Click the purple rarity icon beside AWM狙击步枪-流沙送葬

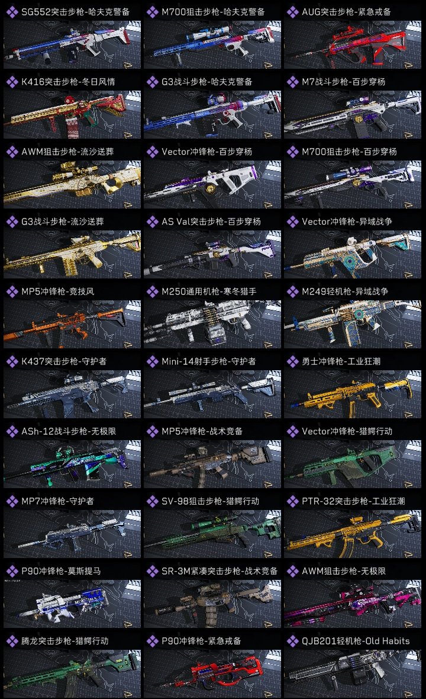click(12, 152)
